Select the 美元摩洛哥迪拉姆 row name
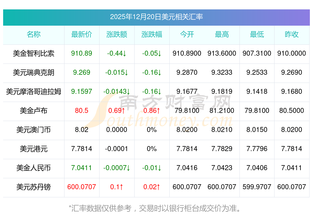The width and height of the screenshot is (313, 218). [33, 92]
